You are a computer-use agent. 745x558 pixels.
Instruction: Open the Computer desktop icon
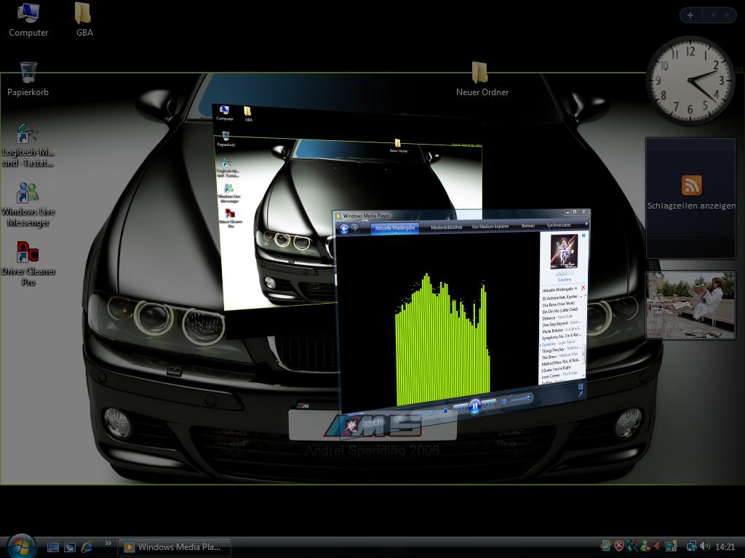pyautogui.click(x=28, y=19)
